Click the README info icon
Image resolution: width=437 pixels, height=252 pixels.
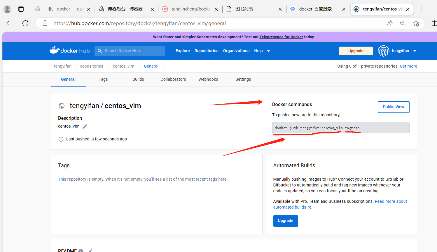(x=81, y=251)
